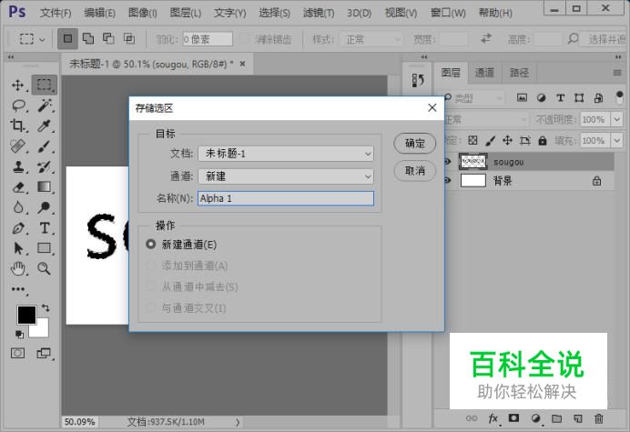This screenshot has width=630, height=432.
Task: Select the New Channel radio button
Action: [x=150, y=244]
